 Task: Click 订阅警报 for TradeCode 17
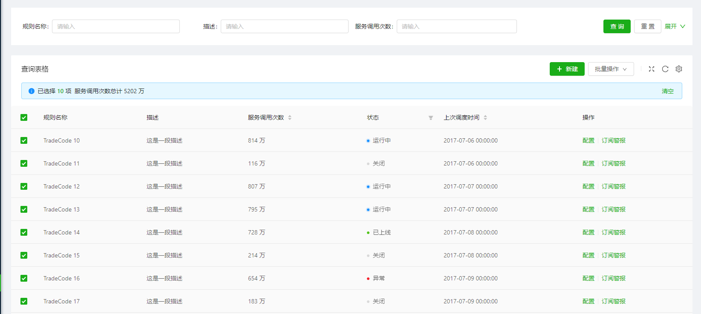pyautogui.click(x=614, y=301)
